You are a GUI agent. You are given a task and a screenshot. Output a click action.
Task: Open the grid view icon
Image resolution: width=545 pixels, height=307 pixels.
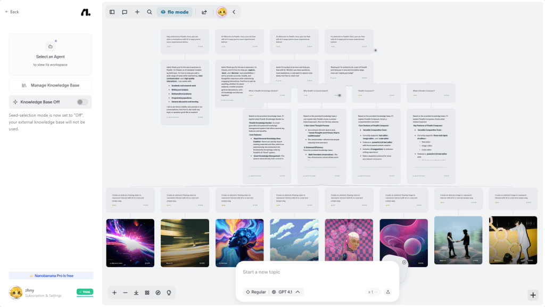tap(147, 293)
